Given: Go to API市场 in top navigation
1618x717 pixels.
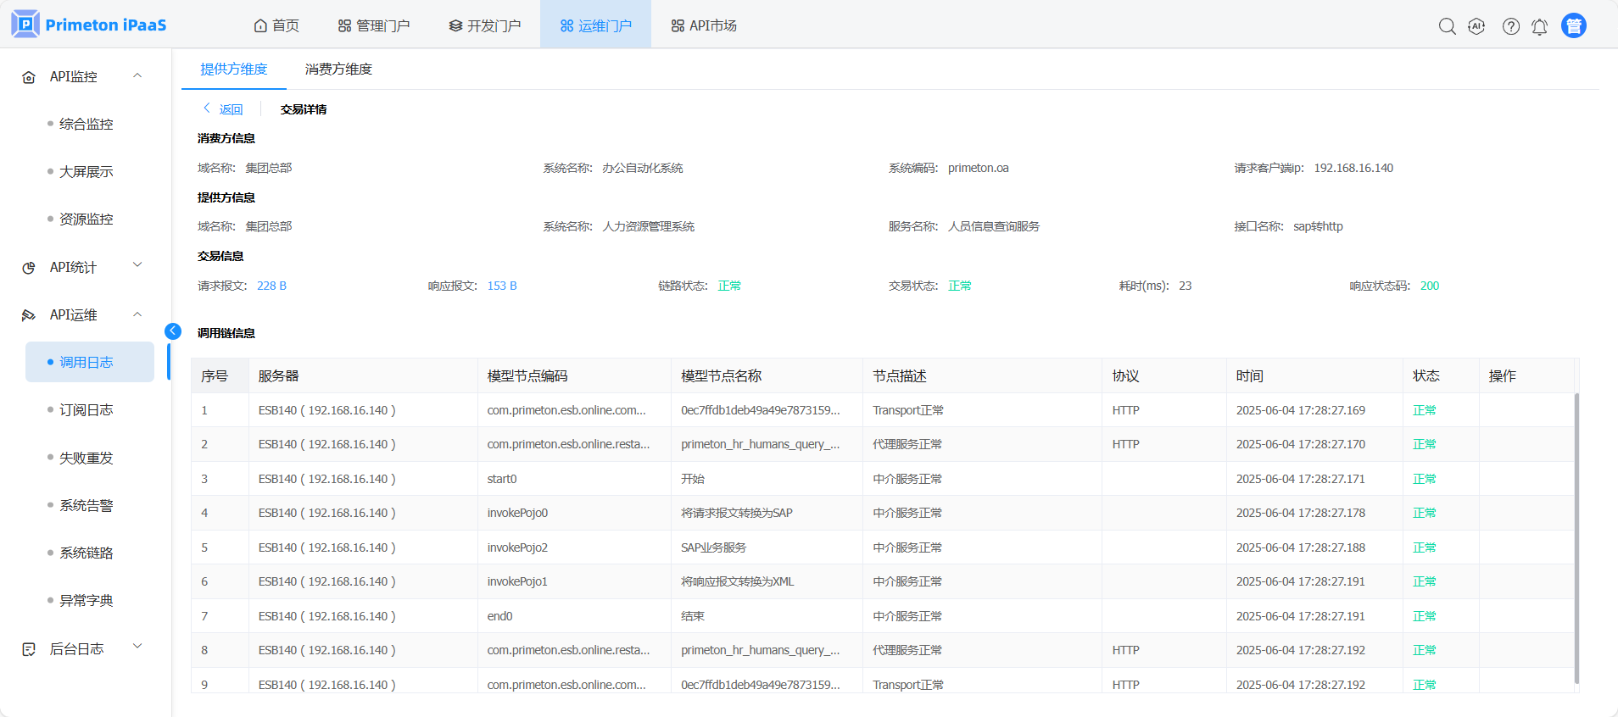Looking at the screenshot, I should click(704, 26).
